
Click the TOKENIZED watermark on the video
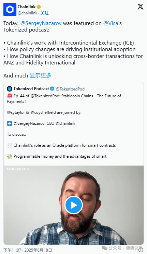point(18,169)
